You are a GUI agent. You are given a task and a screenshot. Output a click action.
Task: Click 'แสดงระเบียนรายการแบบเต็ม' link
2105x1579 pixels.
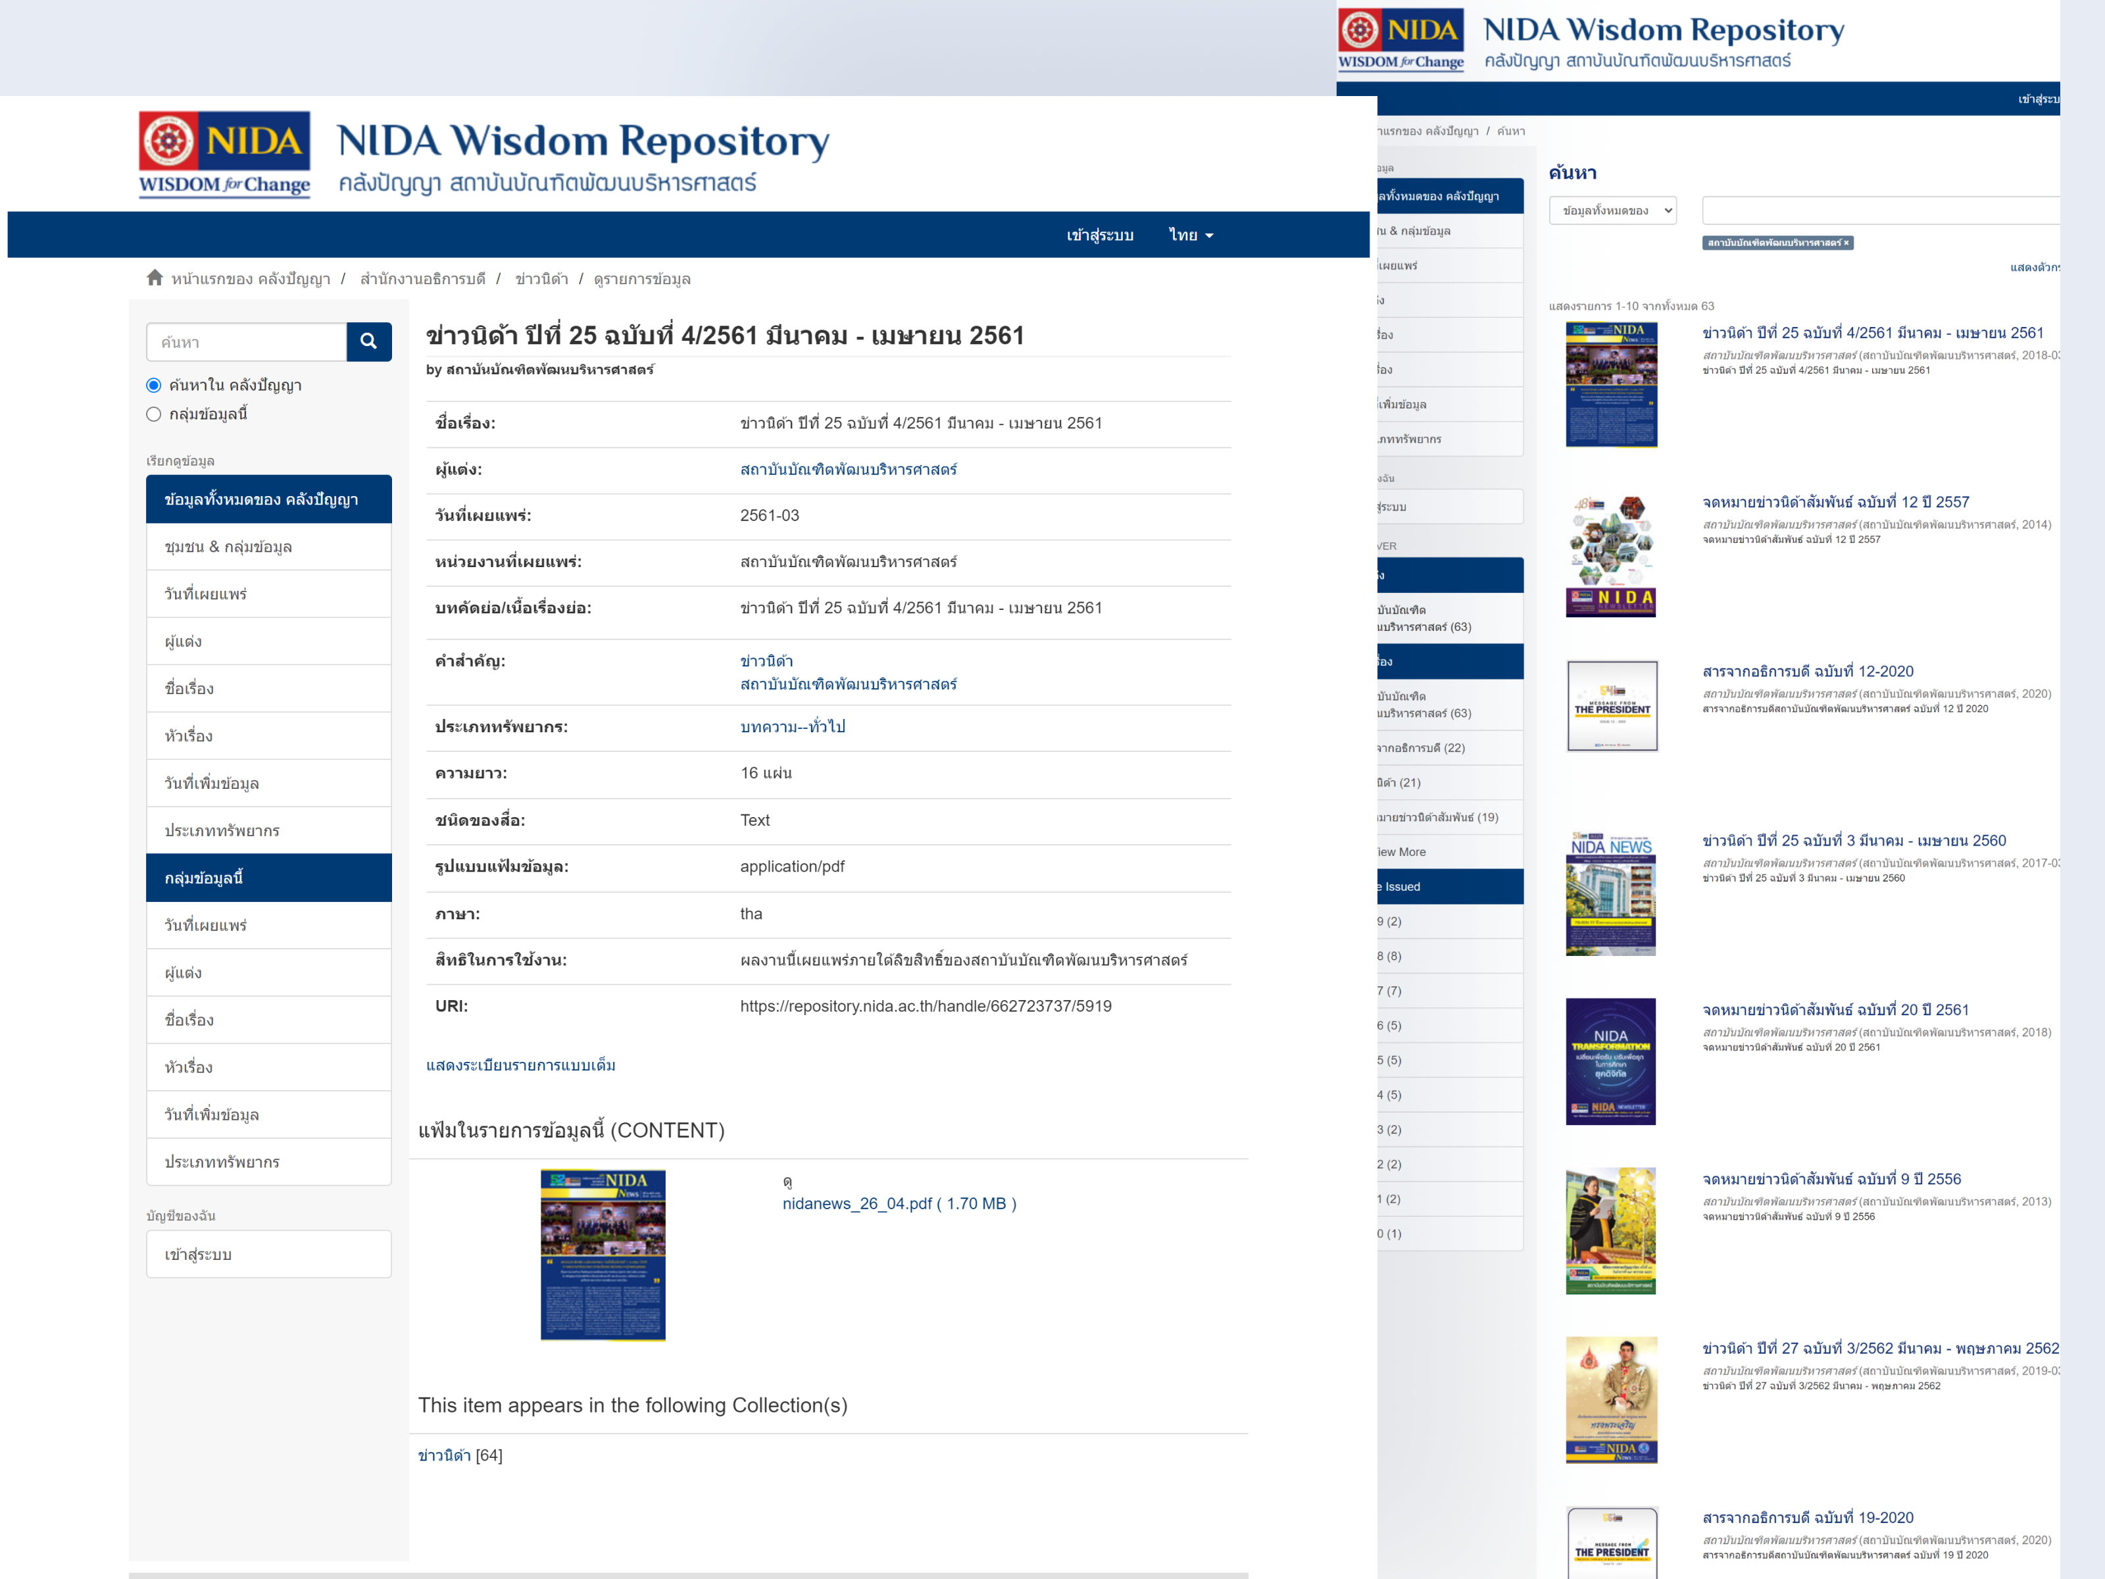pos(520,1065)
